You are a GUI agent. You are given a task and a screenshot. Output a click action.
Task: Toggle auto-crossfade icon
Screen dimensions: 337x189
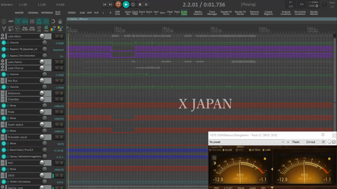tap(18, 21)
